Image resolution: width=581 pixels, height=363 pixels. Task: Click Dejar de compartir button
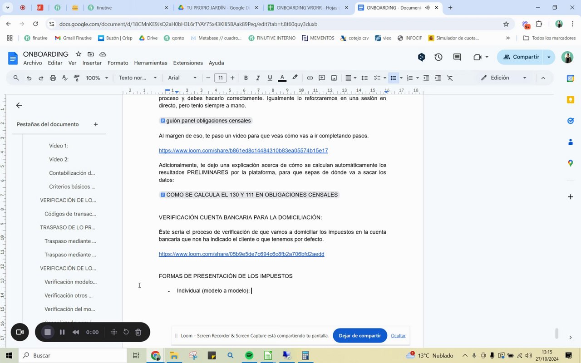360,336
